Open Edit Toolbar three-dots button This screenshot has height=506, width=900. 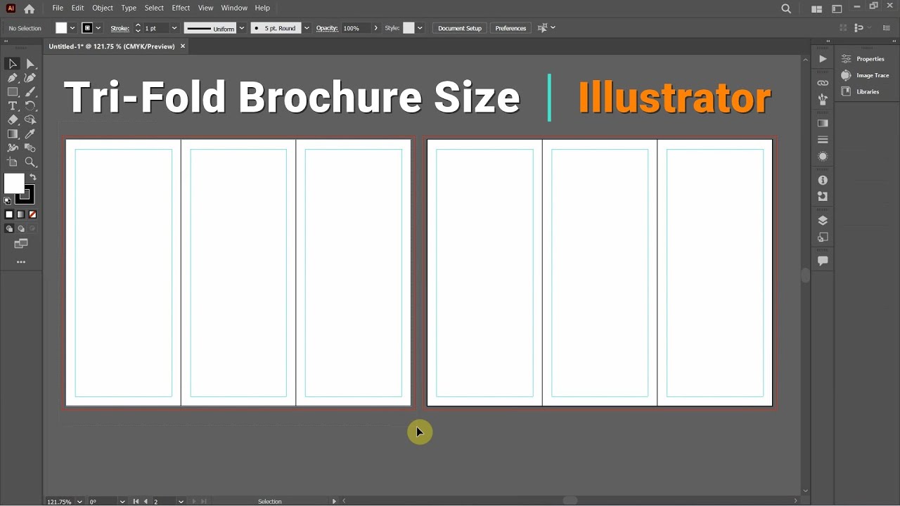21,262
